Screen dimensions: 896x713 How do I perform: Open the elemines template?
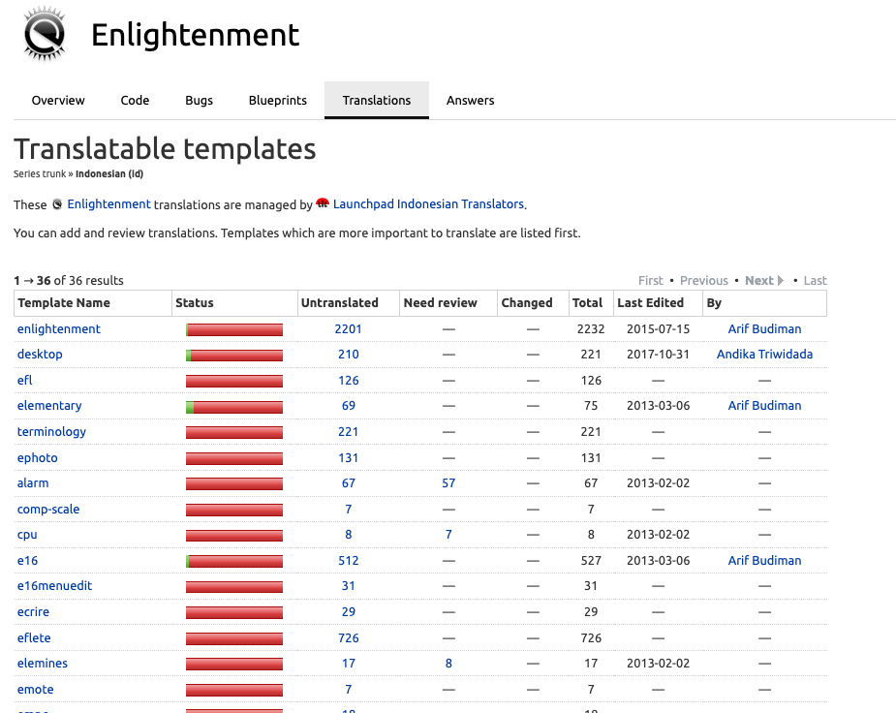pos(43,664)
